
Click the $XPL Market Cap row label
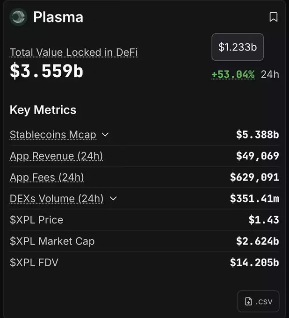pyautogui.click(x=52, y=241)
